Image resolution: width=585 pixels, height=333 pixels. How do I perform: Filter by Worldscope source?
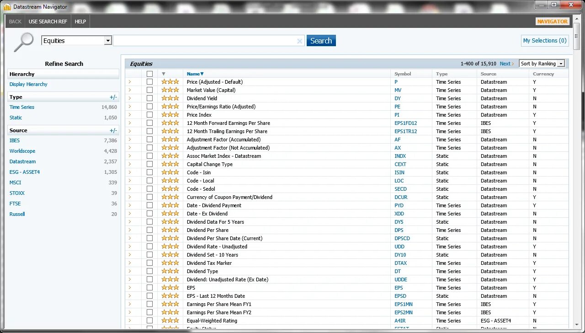(22, 151)
